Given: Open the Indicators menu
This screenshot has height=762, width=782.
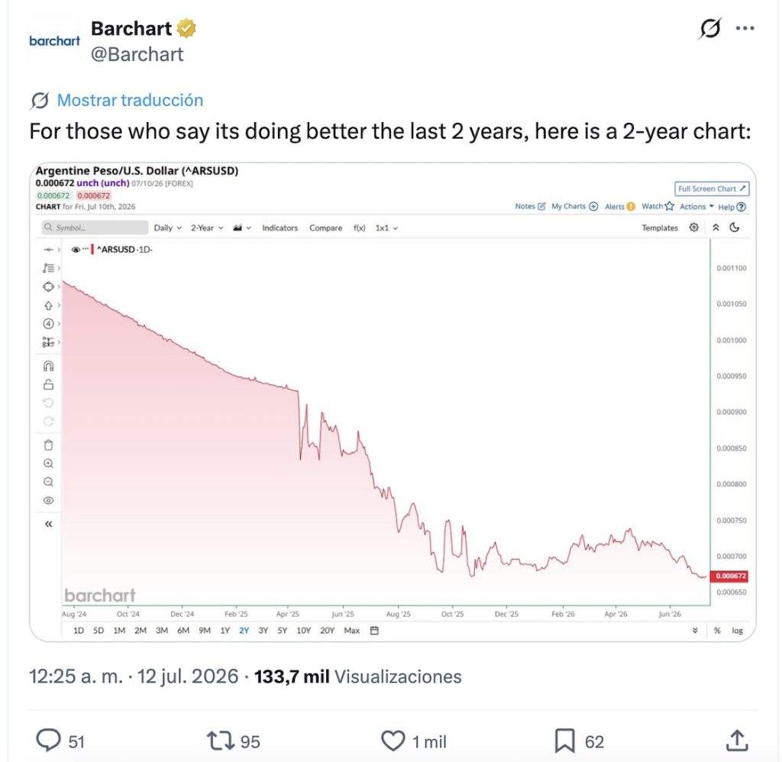Looking at the screenshot, I should click(x=280, y=228).
